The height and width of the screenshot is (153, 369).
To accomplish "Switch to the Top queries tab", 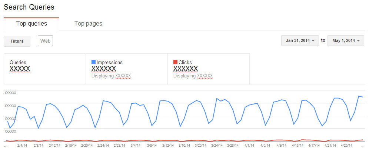I will coord(31,24).
